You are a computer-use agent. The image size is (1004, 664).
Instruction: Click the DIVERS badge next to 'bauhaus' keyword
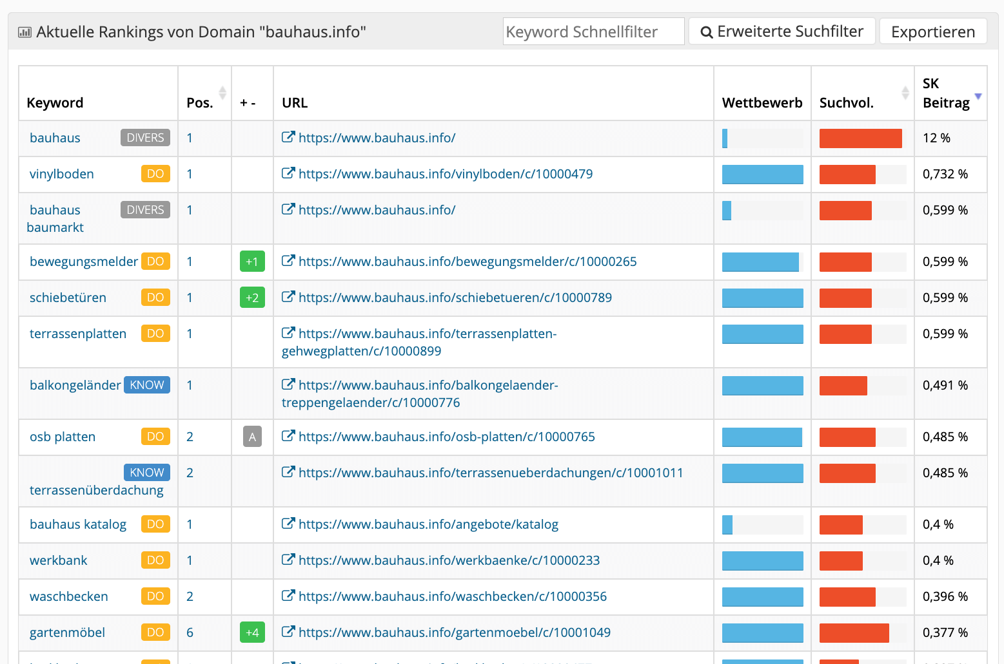(x=145, y=138)
